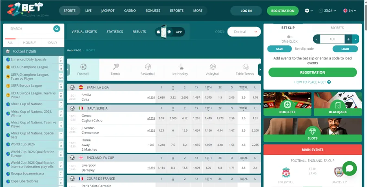This screenshot has width=367, height=187.
Task: Expand World Cup 2026 list
Action: (x=61, y=144)
